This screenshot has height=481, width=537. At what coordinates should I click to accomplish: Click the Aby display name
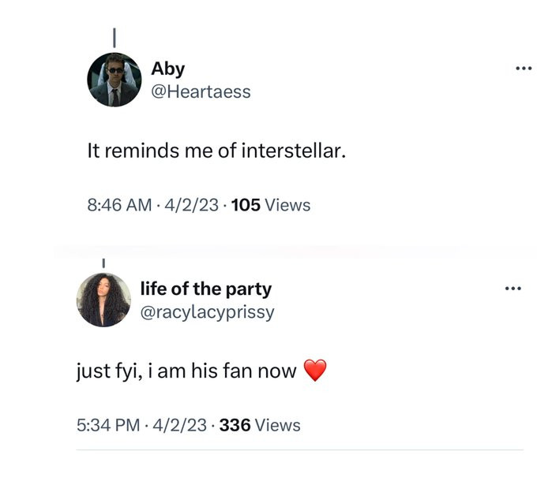point(167,69)
